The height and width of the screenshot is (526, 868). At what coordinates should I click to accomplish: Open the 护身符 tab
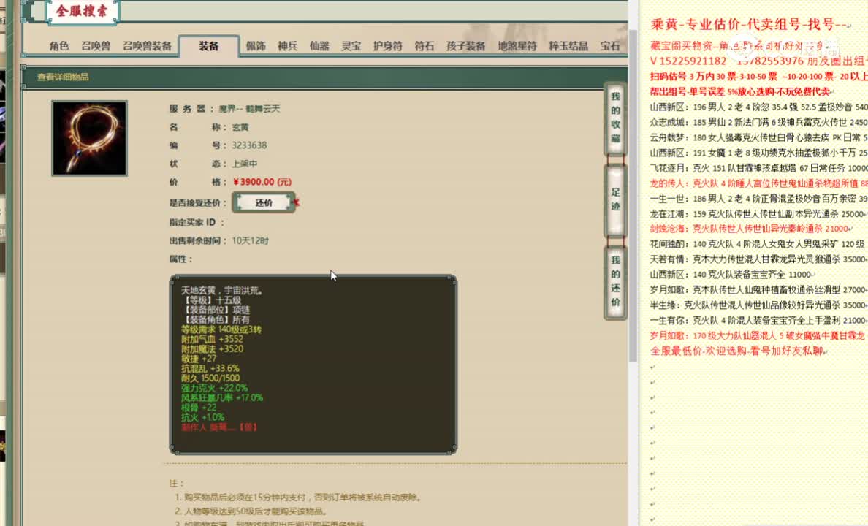387,46
